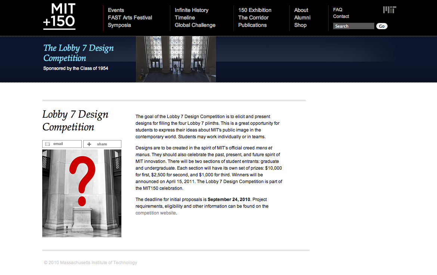Screen dimensions: 437x275
Task: Click the black Lobby 7 Design Competition heading
Action: pyautogui.click(x=75, y=120)
